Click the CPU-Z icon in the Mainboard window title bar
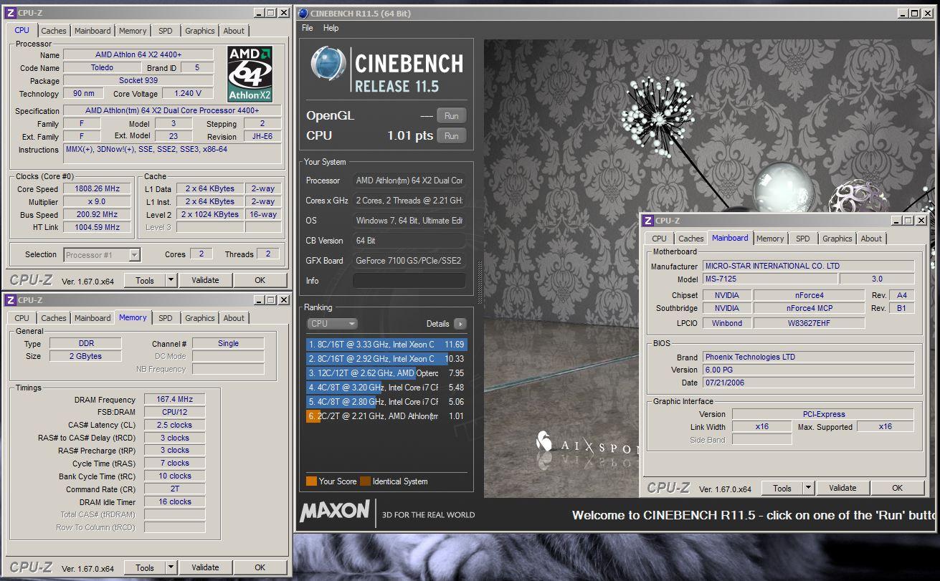The image size is (940, 581). (647, 221)
